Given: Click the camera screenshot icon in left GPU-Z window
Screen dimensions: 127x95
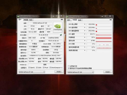Looking at the screenshot, I should [x=62, y=20].
